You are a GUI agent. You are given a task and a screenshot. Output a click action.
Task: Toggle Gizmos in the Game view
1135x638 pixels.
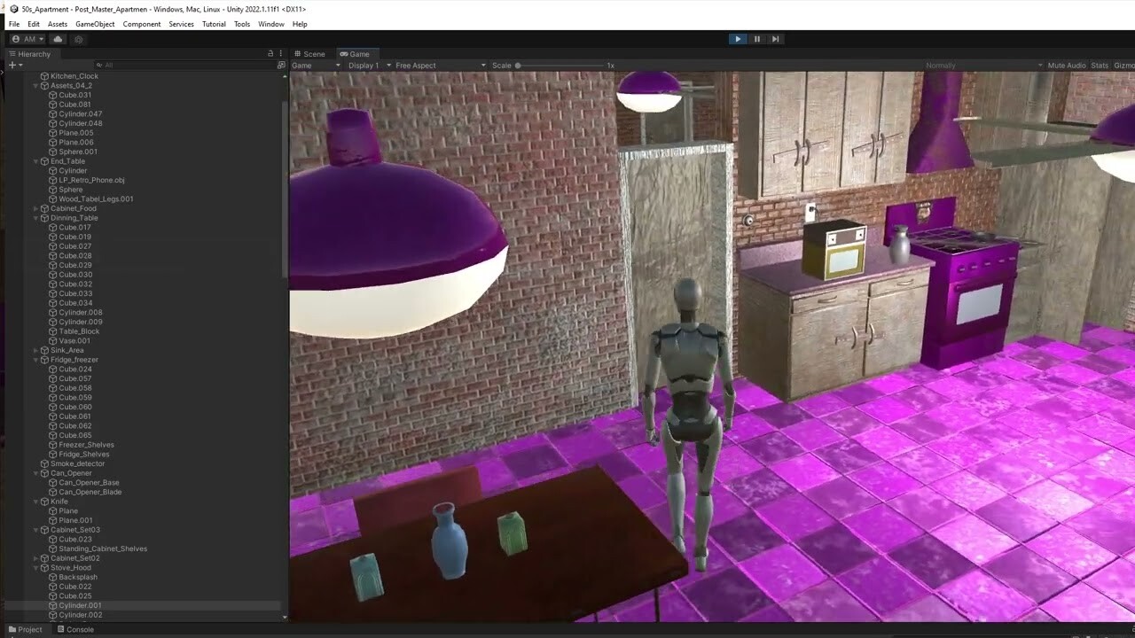tap(1123, 66)
